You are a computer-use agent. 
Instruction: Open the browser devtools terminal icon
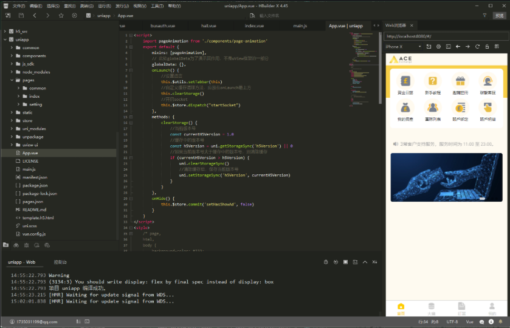click(448, 47)
